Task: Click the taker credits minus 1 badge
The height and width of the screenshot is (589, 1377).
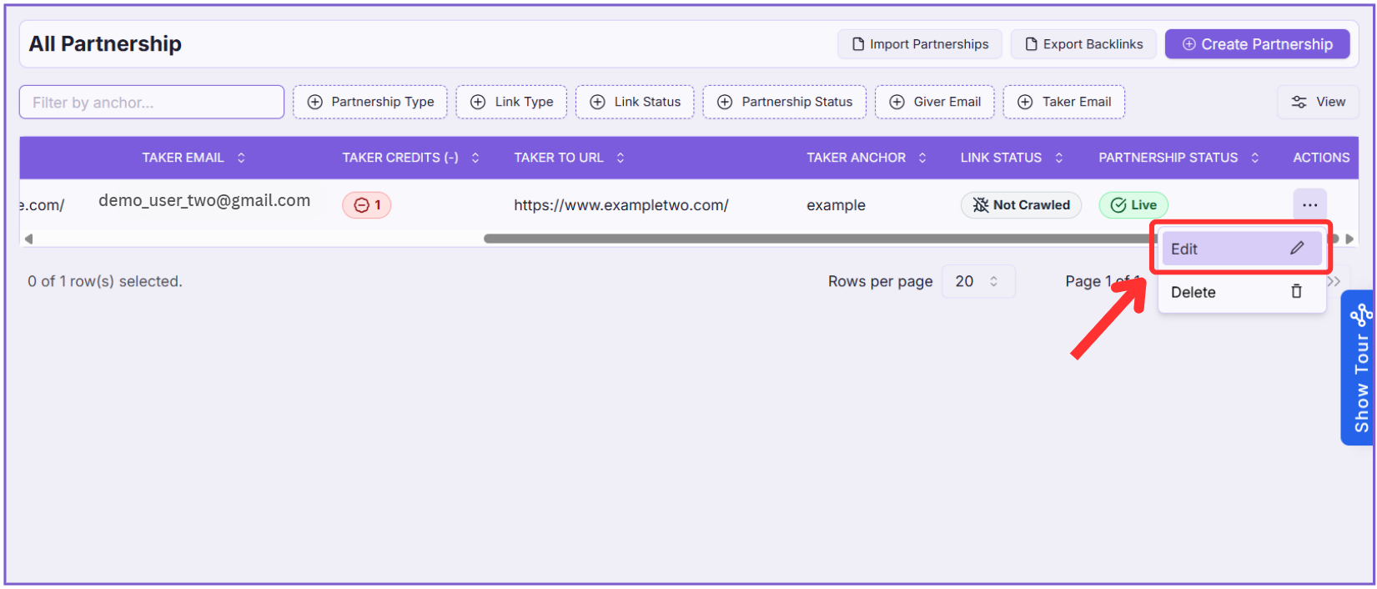Action: pos(367,205)
